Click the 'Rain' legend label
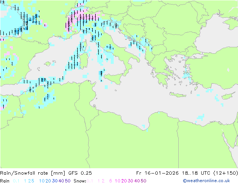The image size is (238, 184). (5, 181)
